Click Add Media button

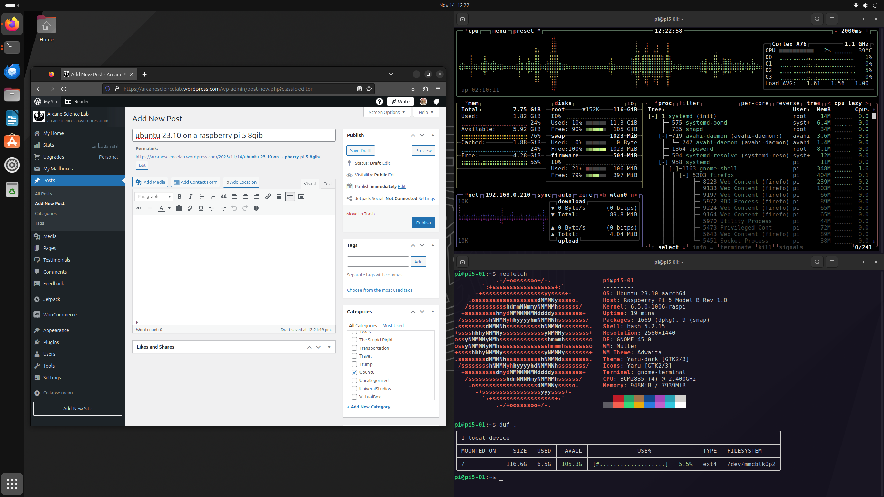pos(150,182)
